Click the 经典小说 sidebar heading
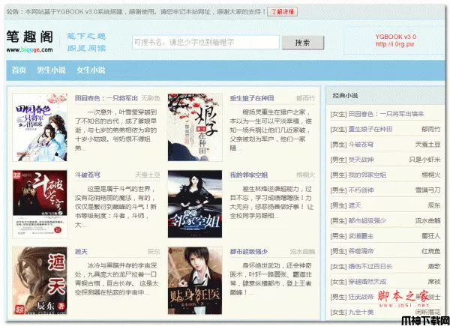The height and width of the screenshot is (326, 450). (x=345, y=96)
